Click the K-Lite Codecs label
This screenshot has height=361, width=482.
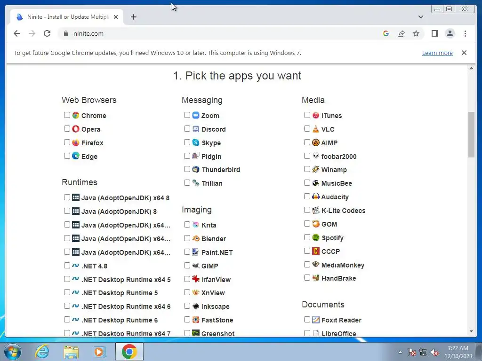[343, 211]
